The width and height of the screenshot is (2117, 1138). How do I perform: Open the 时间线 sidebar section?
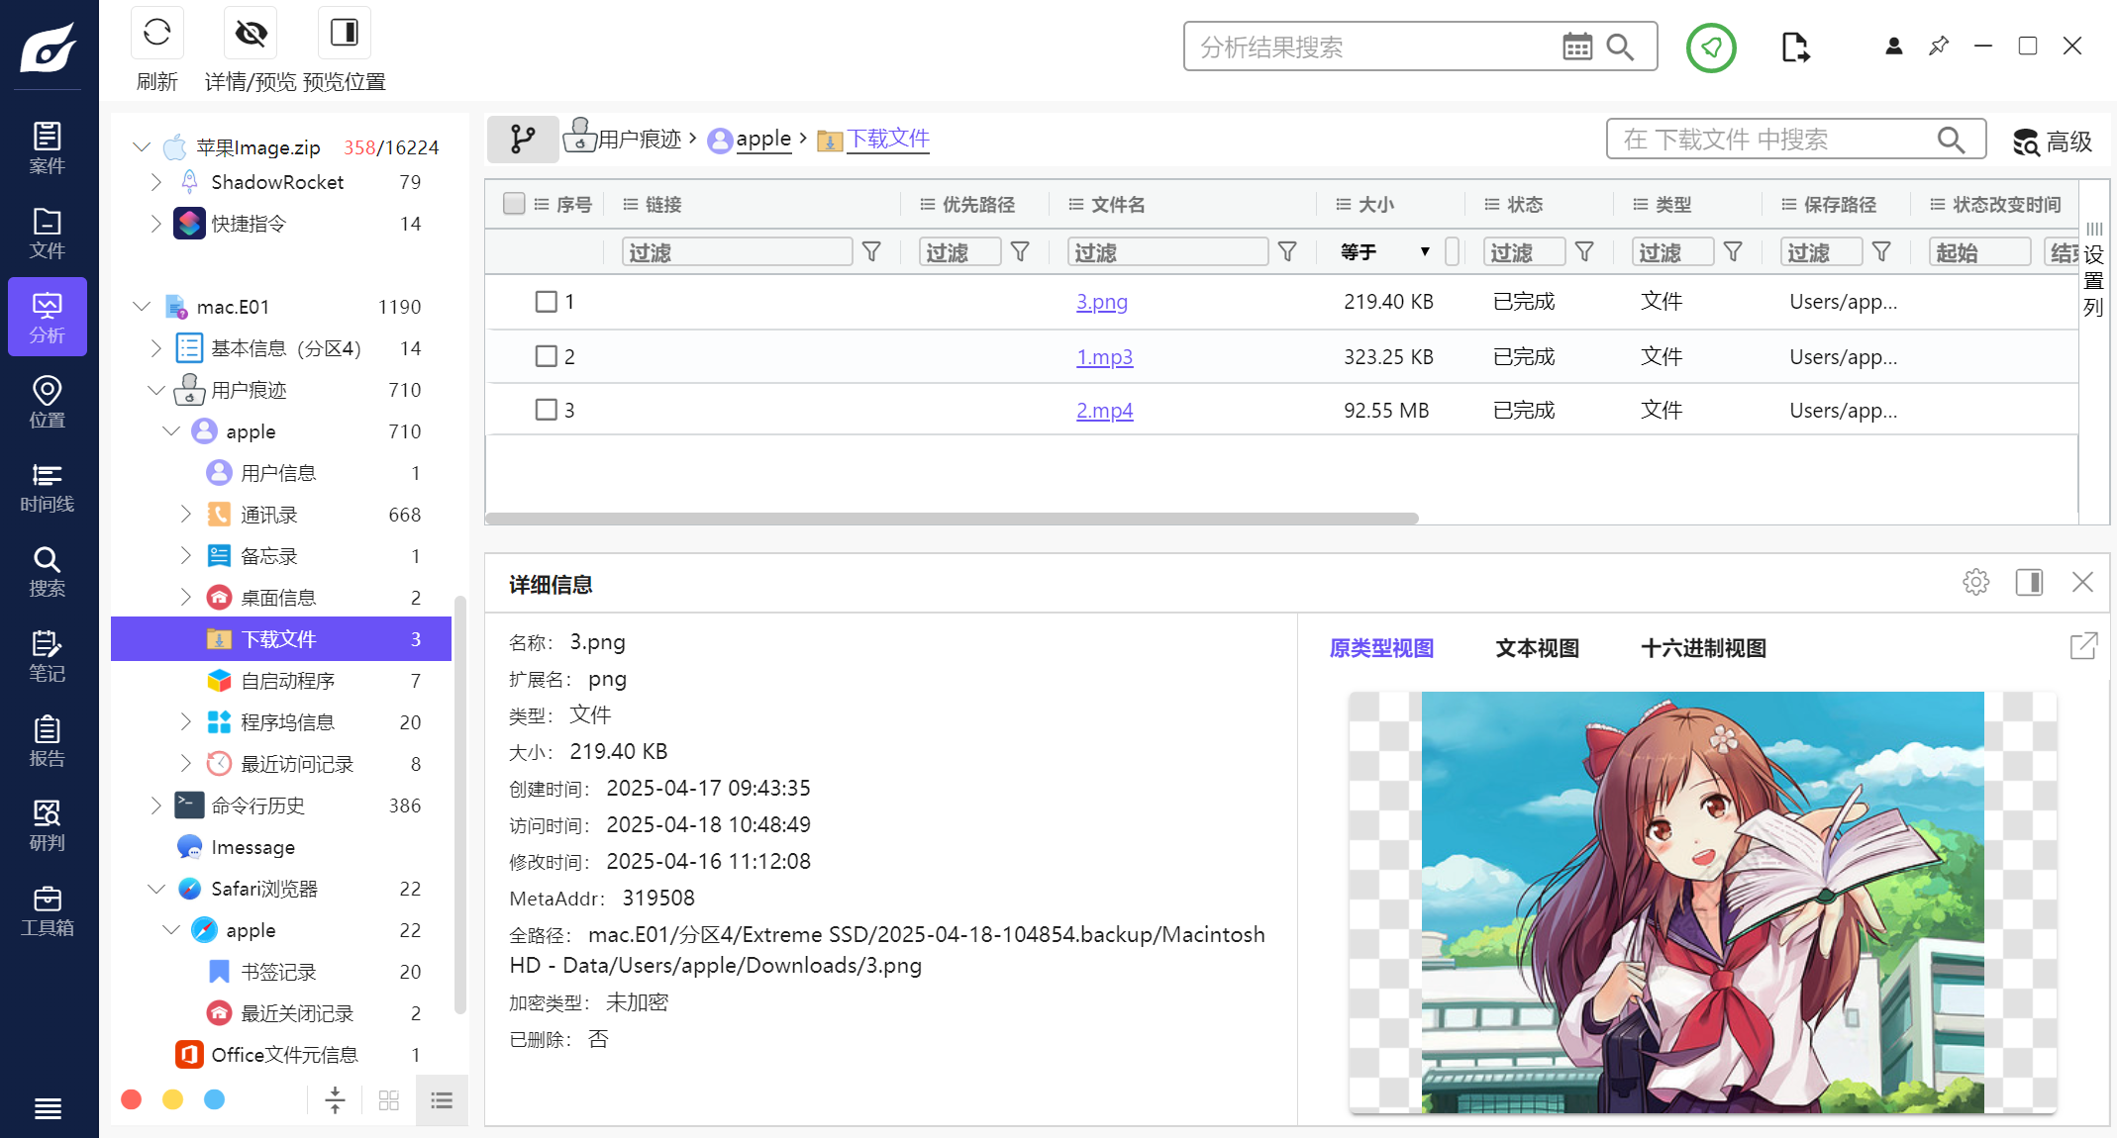tap(48, 487)
